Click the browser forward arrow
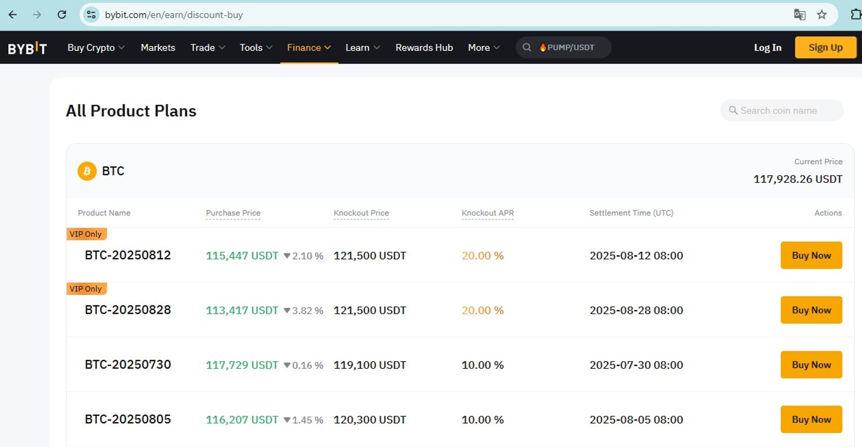Screen dimensions: 862x447 tap(37, 15)
